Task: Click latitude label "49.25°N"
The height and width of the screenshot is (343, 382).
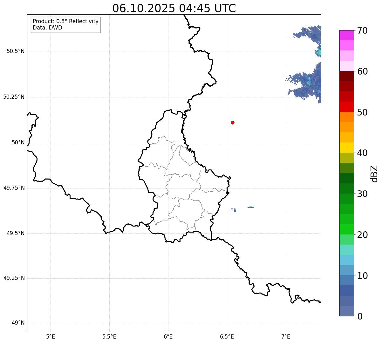Action: click(14, 278)
